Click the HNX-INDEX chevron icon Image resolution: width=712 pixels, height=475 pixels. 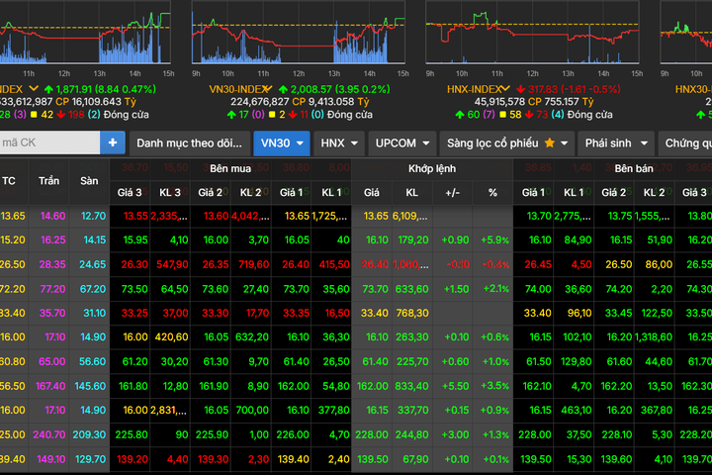tap(505, 89)
